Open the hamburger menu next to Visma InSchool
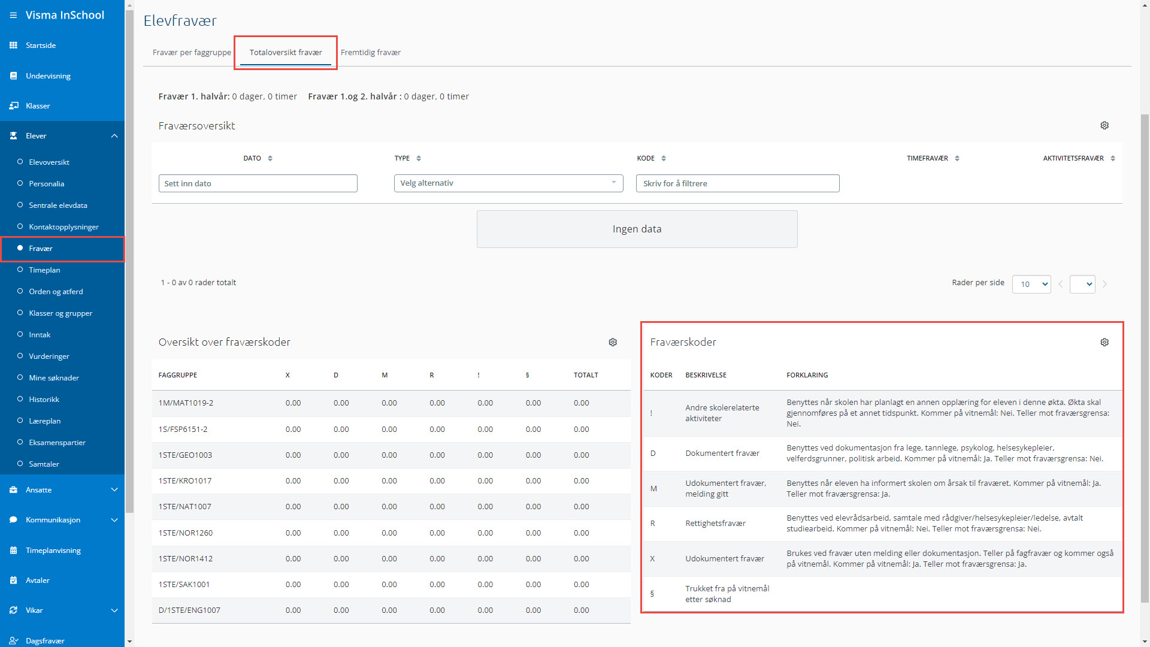Viewport: 1150px width, 647px height. 13,15
